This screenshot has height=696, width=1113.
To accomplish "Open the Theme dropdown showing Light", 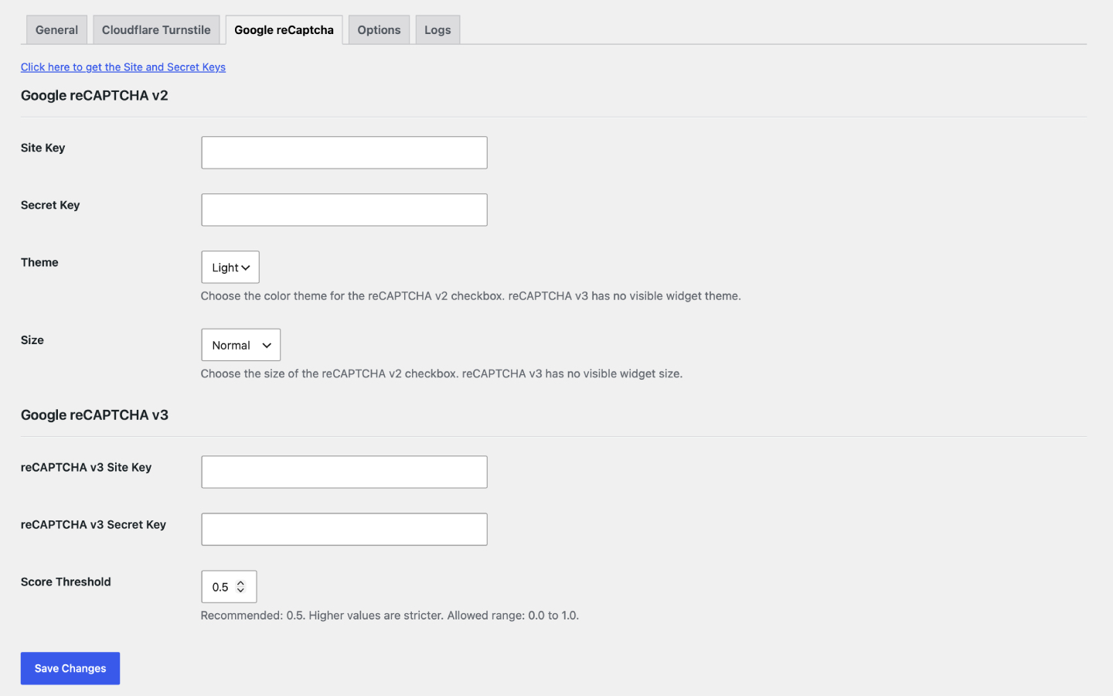I will (230, 268).
